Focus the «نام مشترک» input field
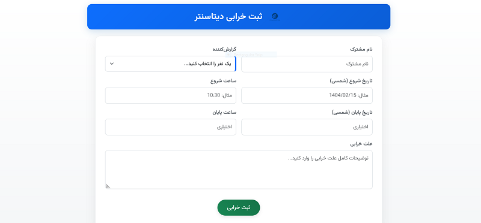Viewport: 481px width, 223px height. coord(307,64)
